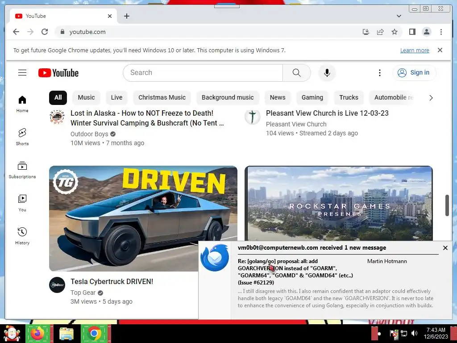Open Shorts in sidebar

coord(22,137)
